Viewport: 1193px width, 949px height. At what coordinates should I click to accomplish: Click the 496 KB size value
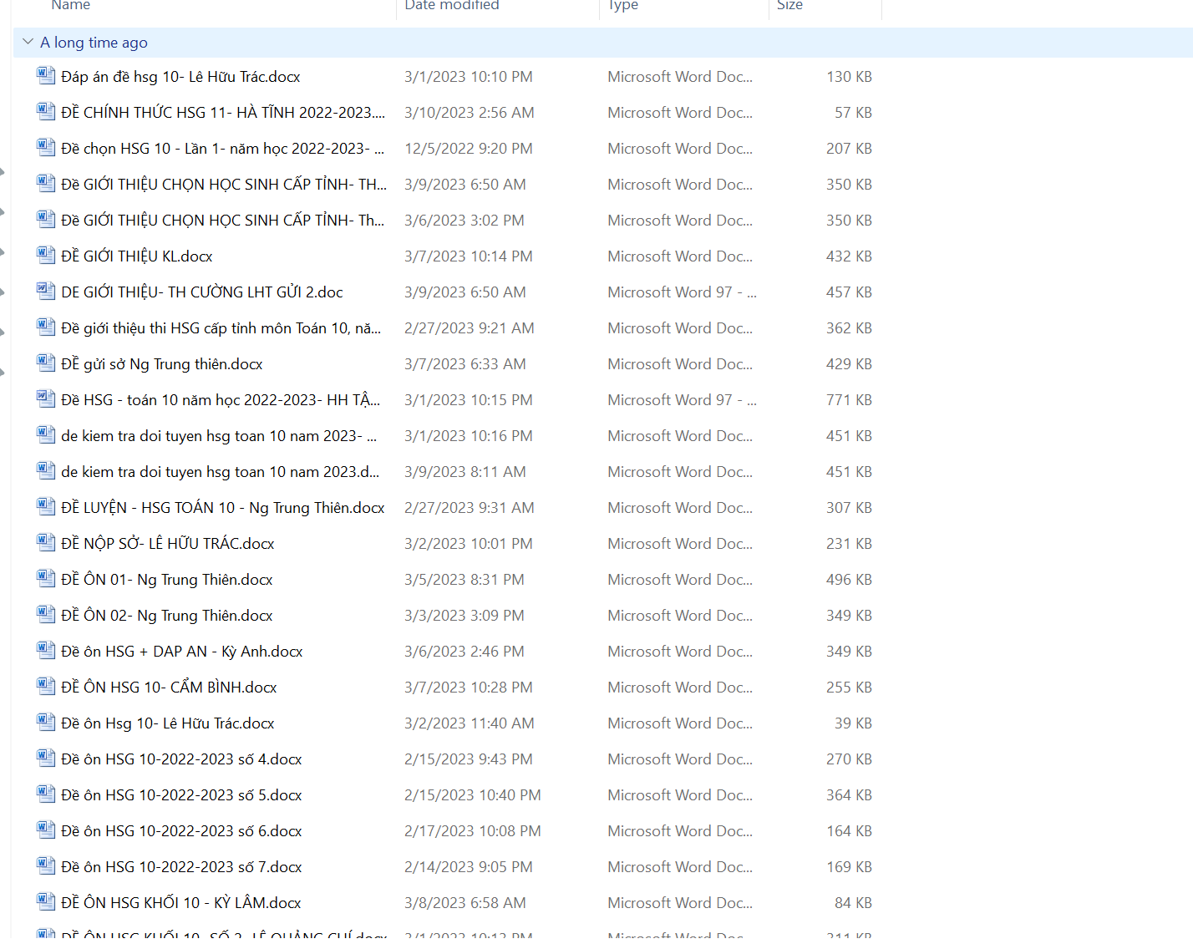tap(849, 580)
